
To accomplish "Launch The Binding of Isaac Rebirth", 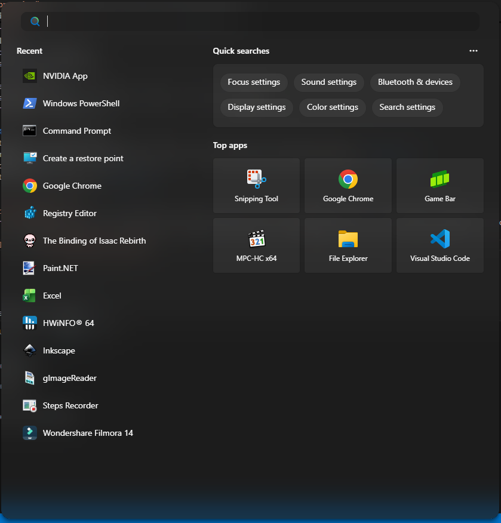I will (x=94, y=241).
